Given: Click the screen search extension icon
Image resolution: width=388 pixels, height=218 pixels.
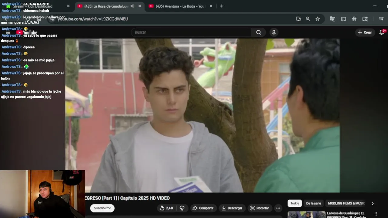Looking at the screenshot, I should [365, 19].
